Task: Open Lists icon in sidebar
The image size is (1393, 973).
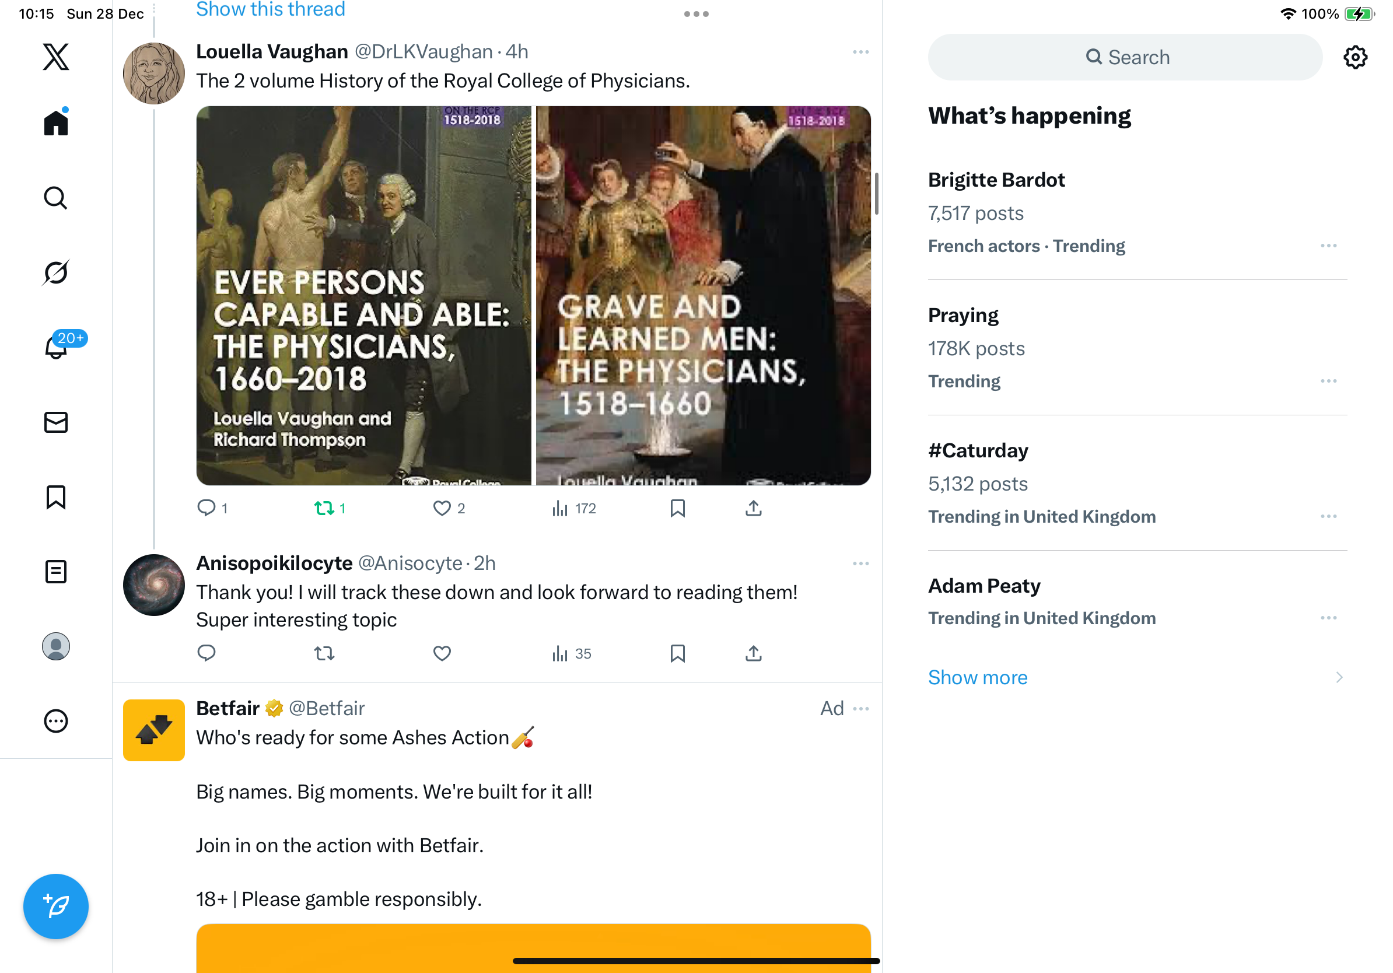Action: pos(56,572)
